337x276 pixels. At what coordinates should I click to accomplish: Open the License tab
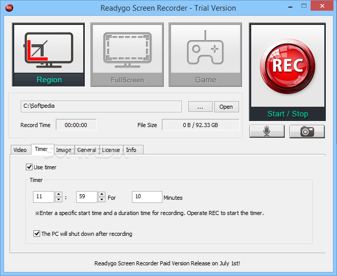point(111,150)
